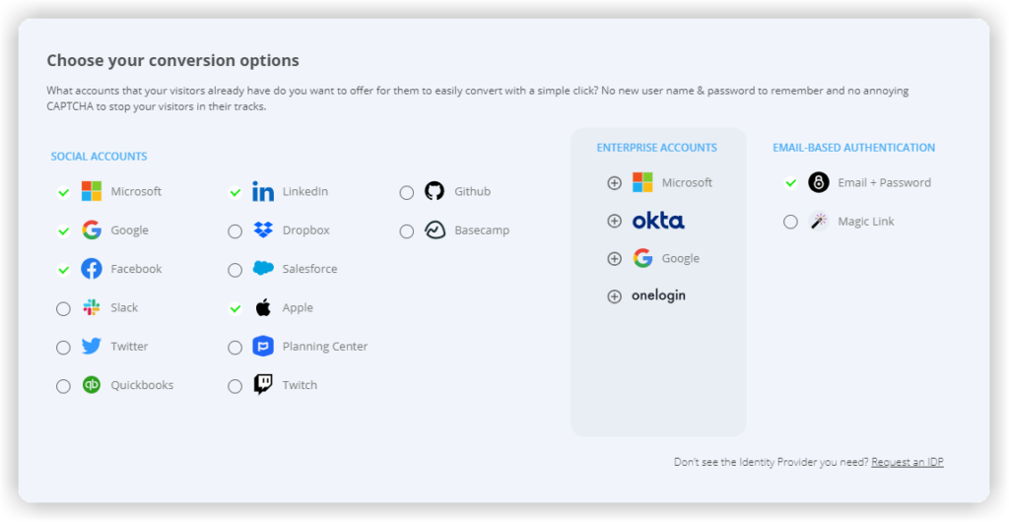Image resolution: width=1009 pixels, height=522 pixels.
Task: Click the Social Accounts heading
Action: coord(100,157)
